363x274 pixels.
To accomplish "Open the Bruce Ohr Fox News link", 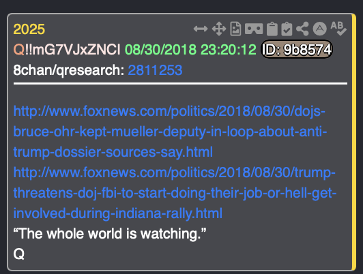I will [x=170, y=132].
